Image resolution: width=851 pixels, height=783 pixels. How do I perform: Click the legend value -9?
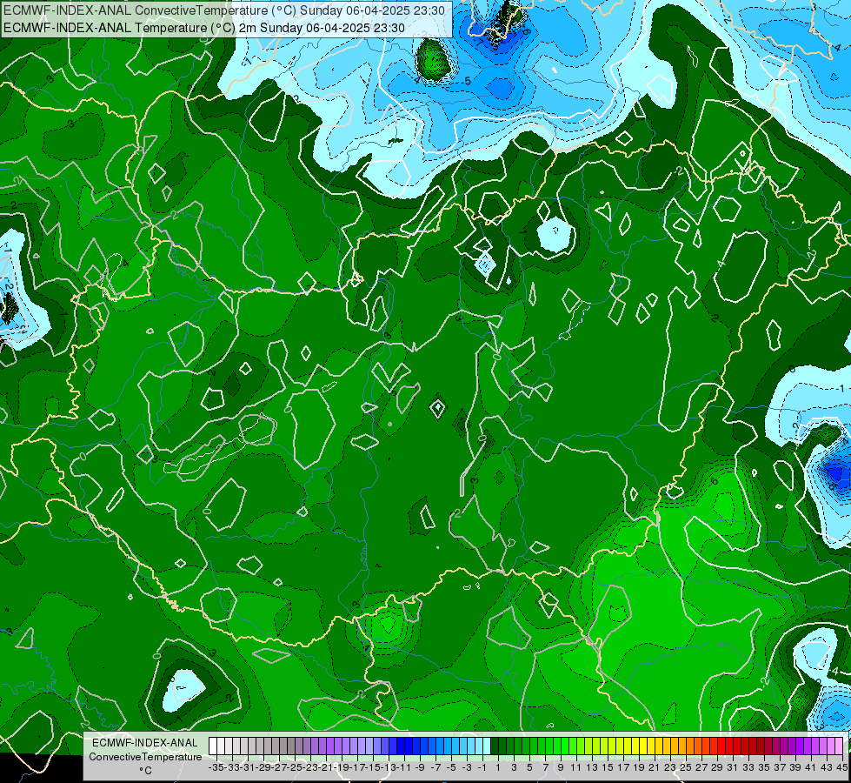click(x=420, y=767)
